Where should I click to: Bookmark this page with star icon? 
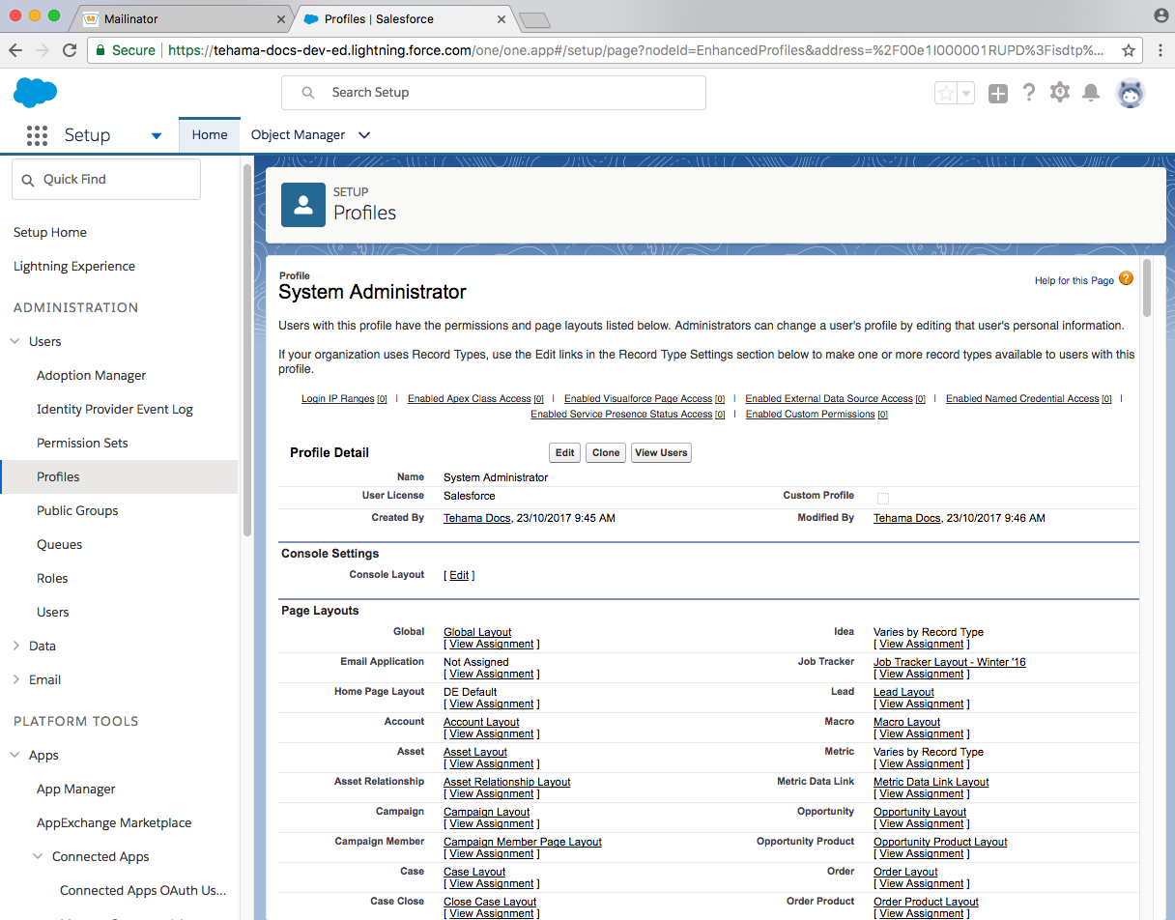click(x=1128, y=50)
